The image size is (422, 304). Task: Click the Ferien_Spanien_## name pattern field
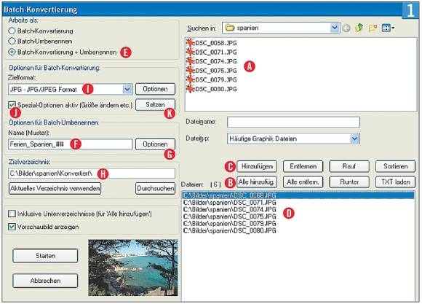tap(71, 144)
